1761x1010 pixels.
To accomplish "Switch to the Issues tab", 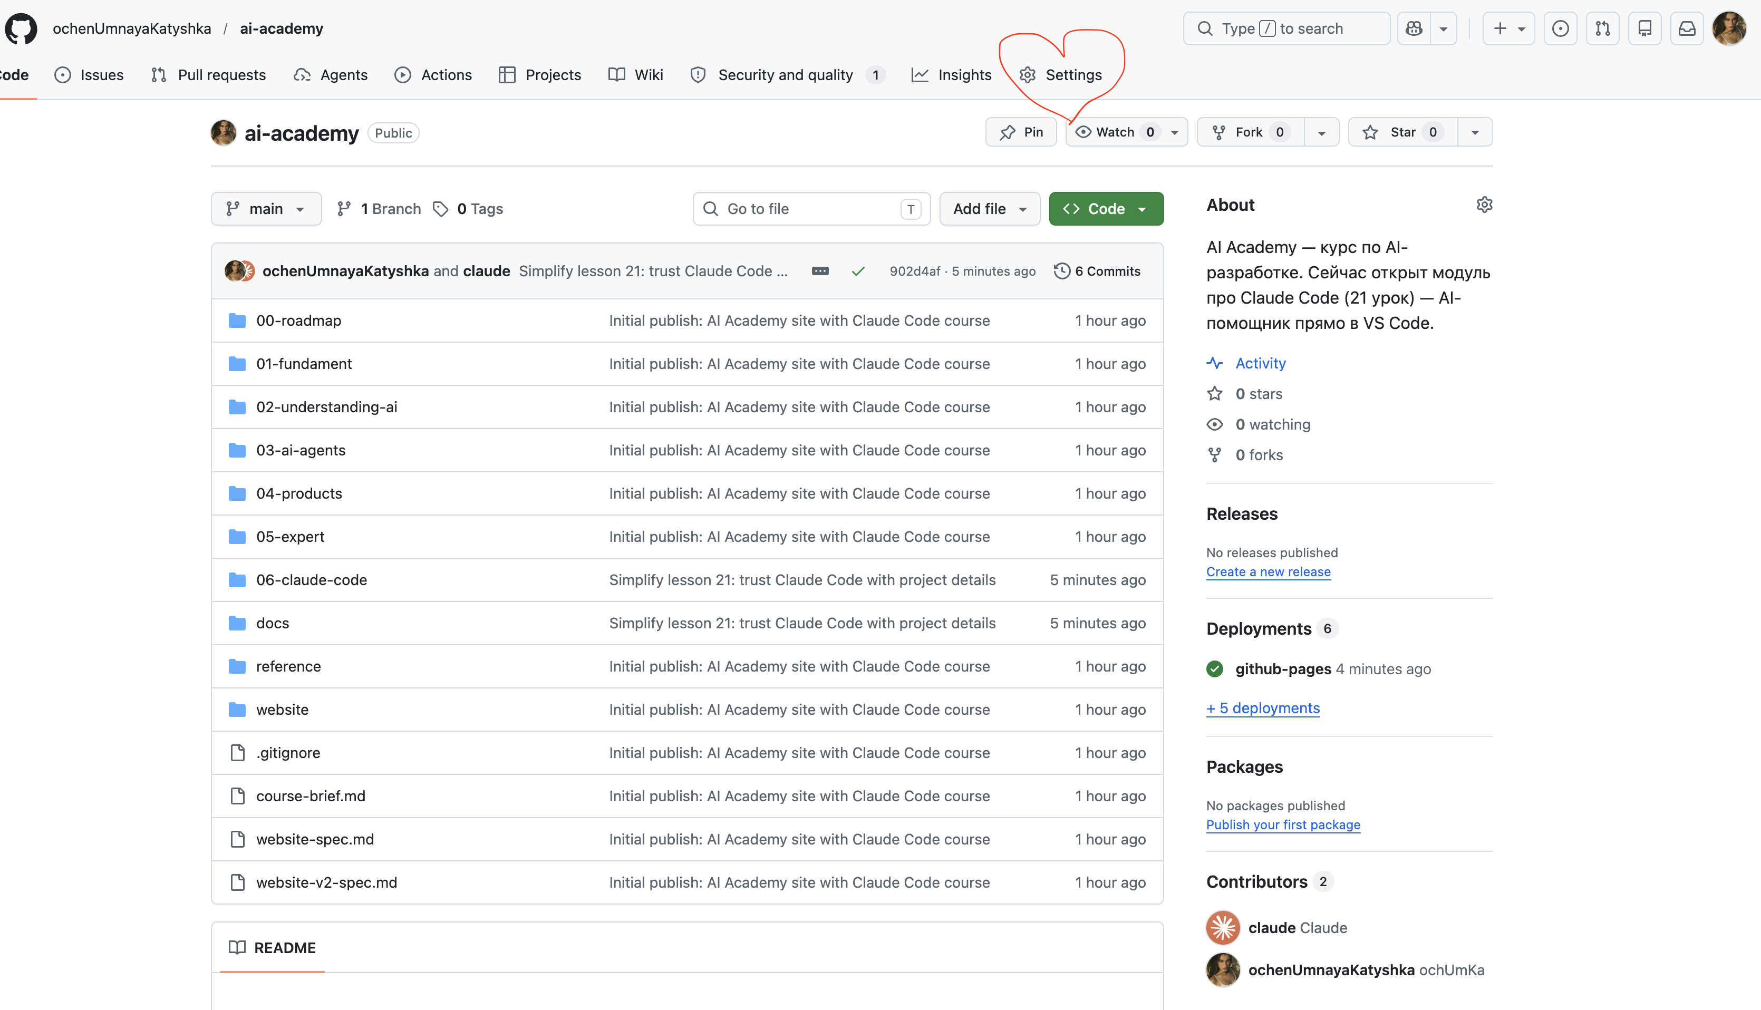I will [x=89, y=75].
